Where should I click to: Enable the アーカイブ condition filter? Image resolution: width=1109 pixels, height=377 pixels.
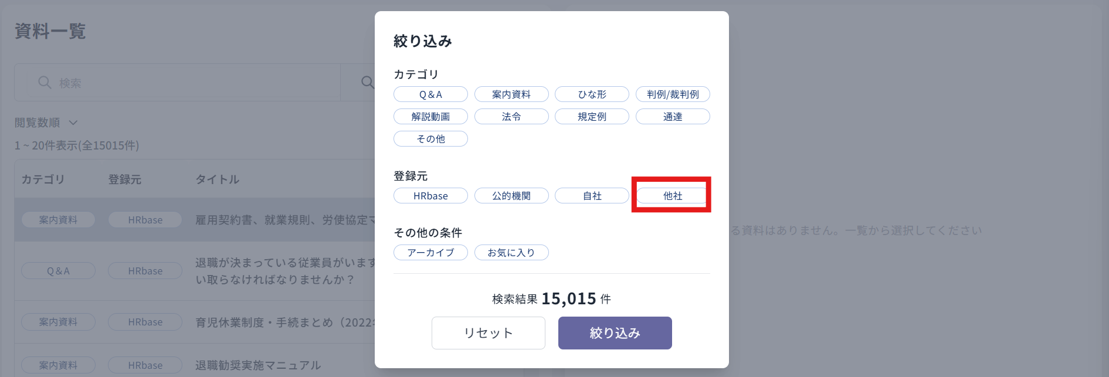pos(430,253)
